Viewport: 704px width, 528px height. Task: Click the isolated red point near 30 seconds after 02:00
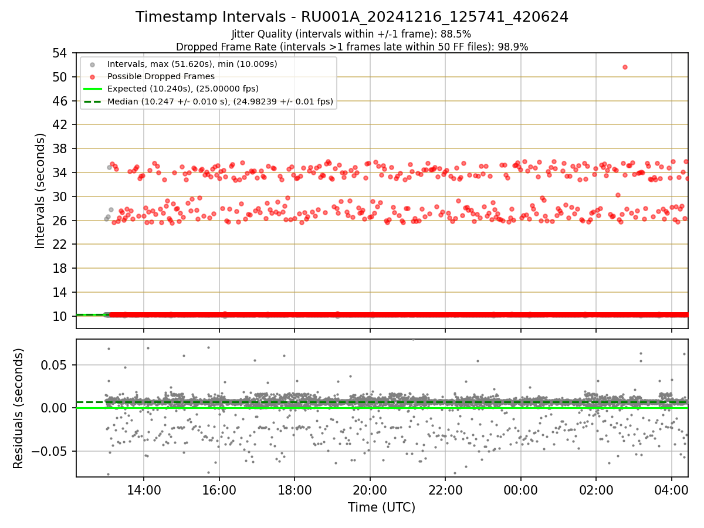(618, 195)
